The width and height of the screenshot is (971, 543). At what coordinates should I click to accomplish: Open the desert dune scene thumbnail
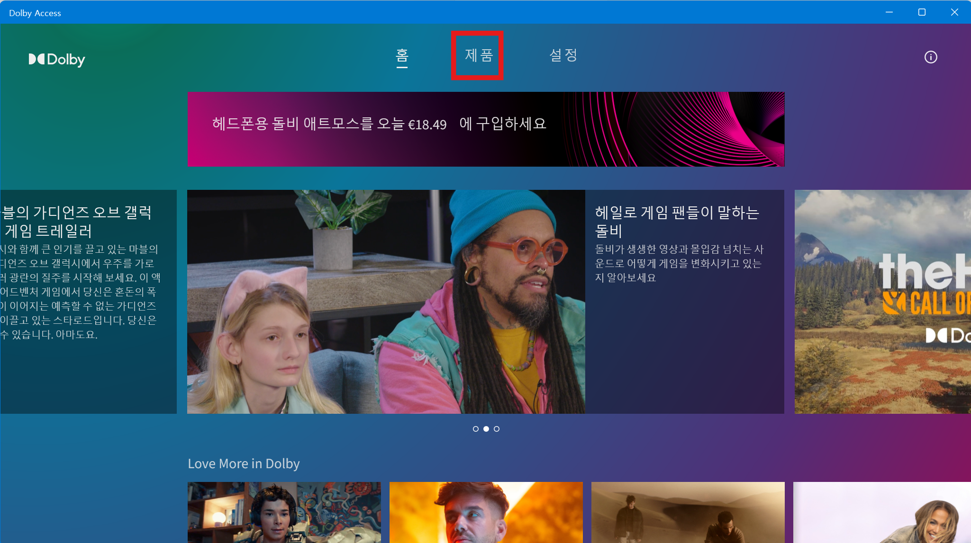(x=688, y=512)
